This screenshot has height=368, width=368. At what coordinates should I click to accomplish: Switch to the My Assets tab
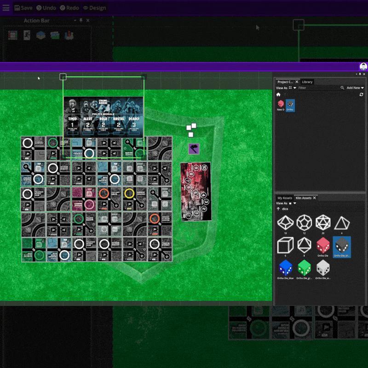284,198
